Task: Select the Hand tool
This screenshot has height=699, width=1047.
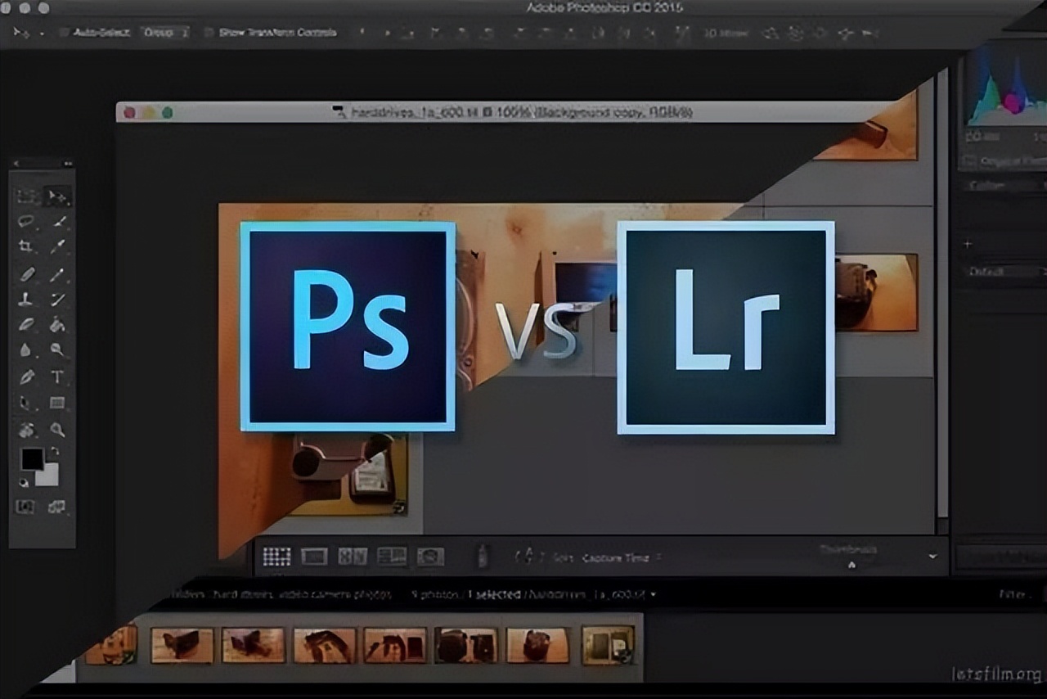Action: coord(26,429)
